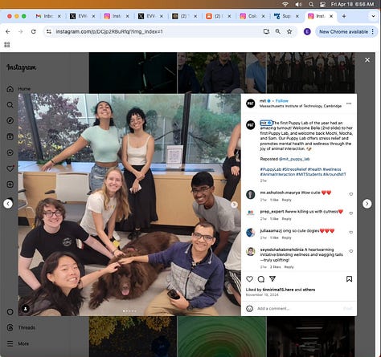Click the Instagram logo wordmark
The width and height of the screenshot is (381, 357).
(x=22, y=67)
